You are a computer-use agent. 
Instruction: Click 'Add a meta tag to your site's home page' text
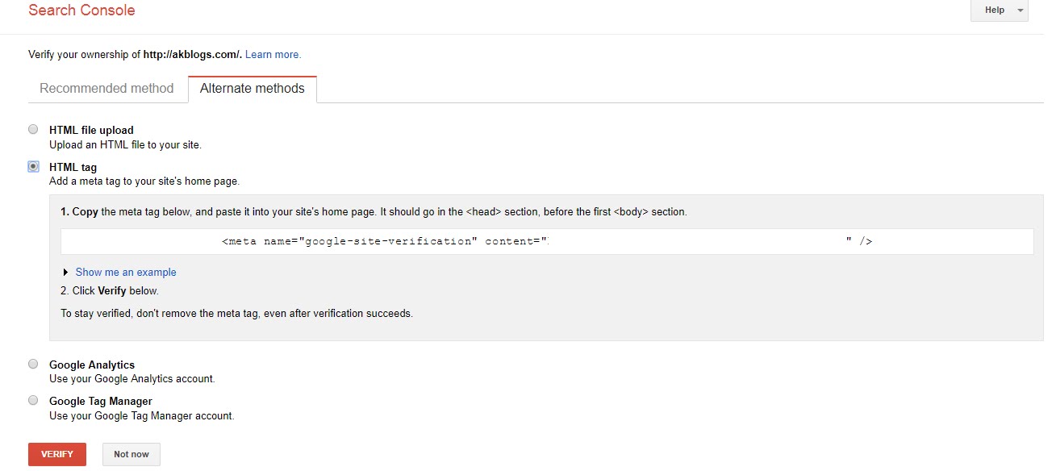144,181
